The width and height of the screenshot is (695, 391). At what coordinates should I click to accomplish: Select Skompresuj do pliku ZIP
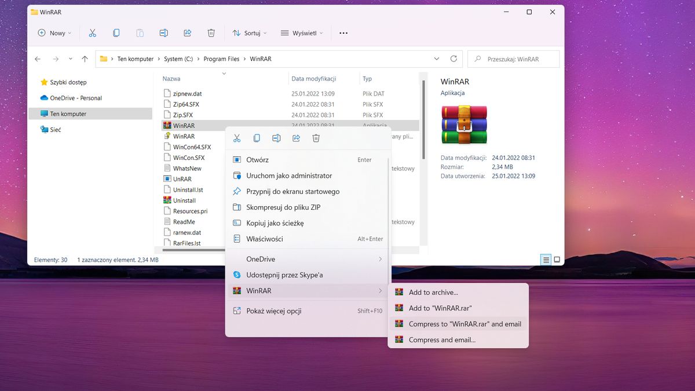coord(308,207)
